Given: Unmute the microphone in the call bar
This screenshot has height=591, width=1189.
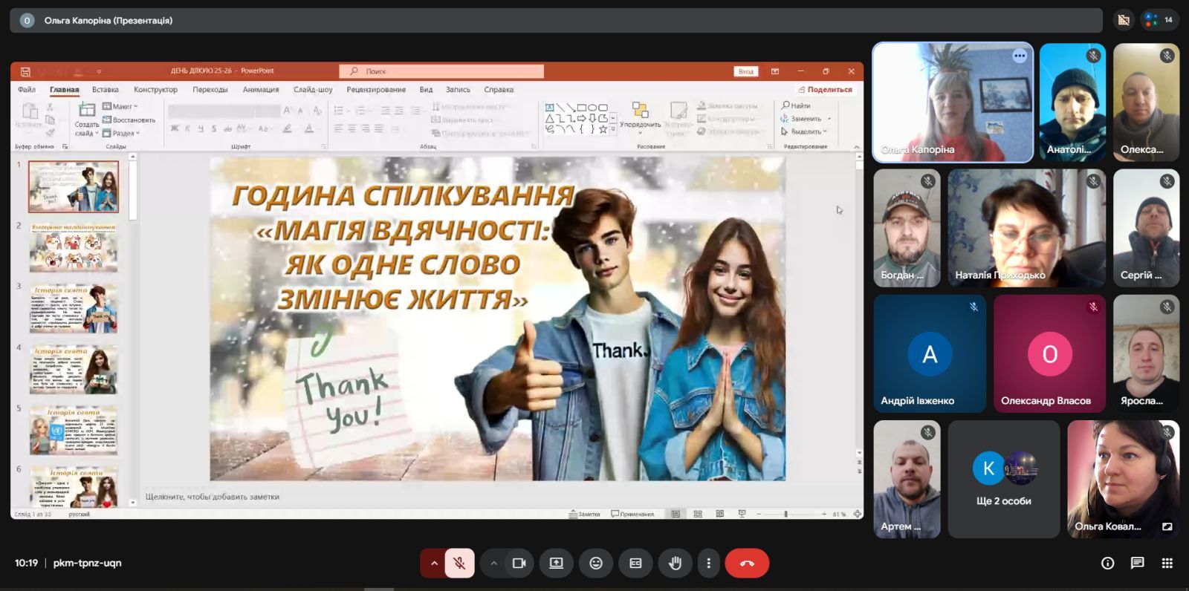Looking at the screenshot, I should [x=459, y=564].
